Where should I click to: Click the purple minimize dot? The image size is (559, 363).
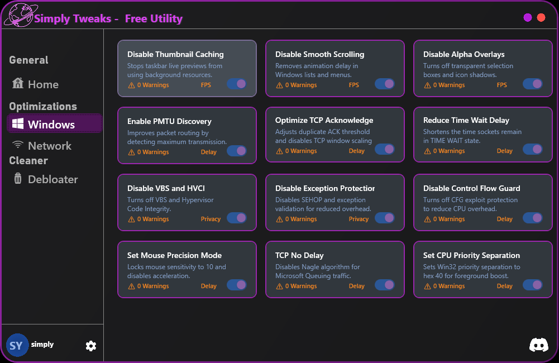(x=528, y=17)
